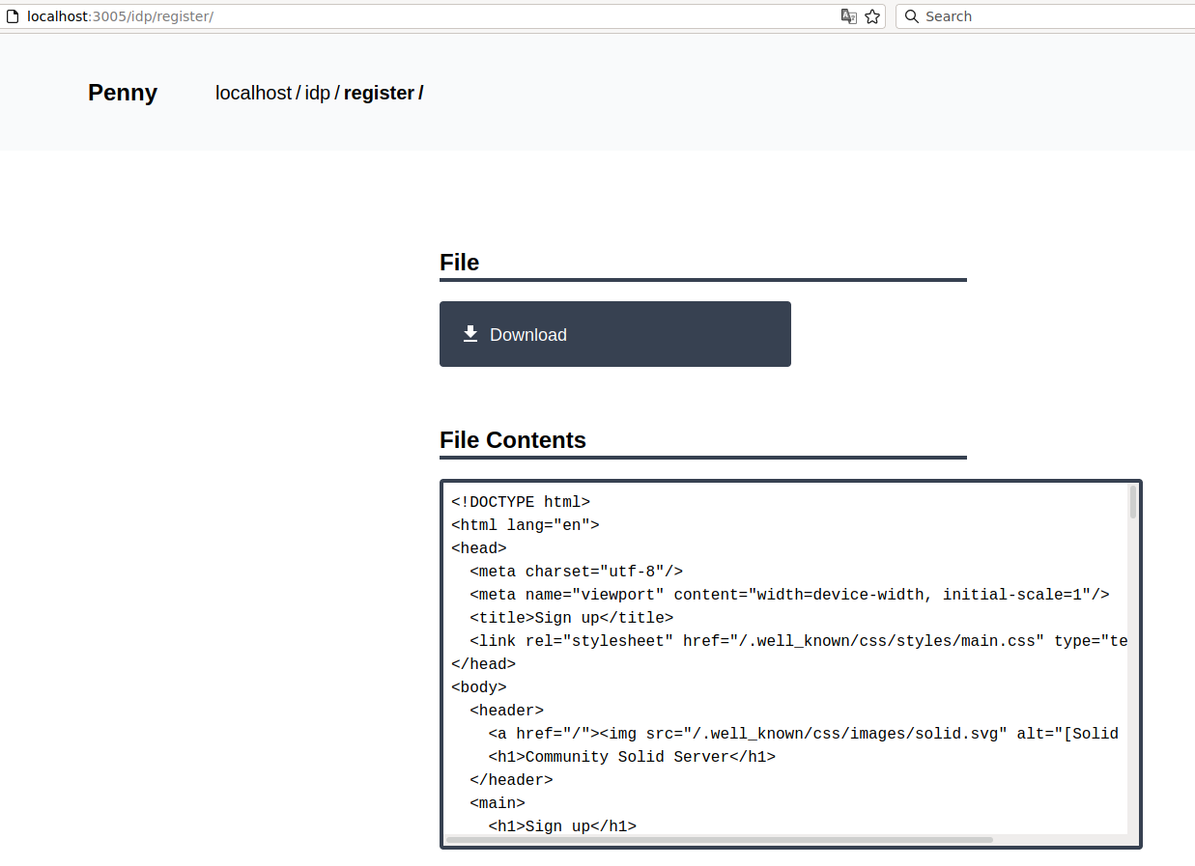Click the File Contents section heading
The height and width of the screenshot is (866, 1195).
click(x=513, y=439)
